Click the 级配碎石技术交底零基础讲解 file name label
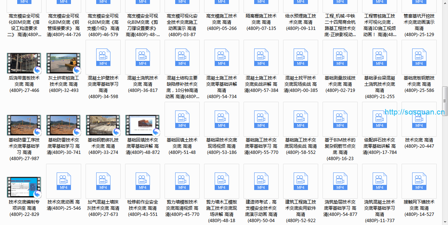 380,146
